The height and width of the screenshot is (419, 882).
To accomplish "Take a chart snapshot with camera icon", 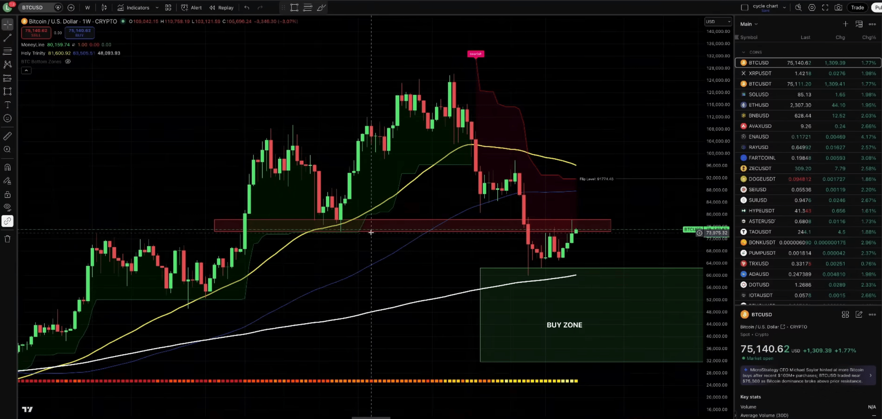I will pos(838,7).
